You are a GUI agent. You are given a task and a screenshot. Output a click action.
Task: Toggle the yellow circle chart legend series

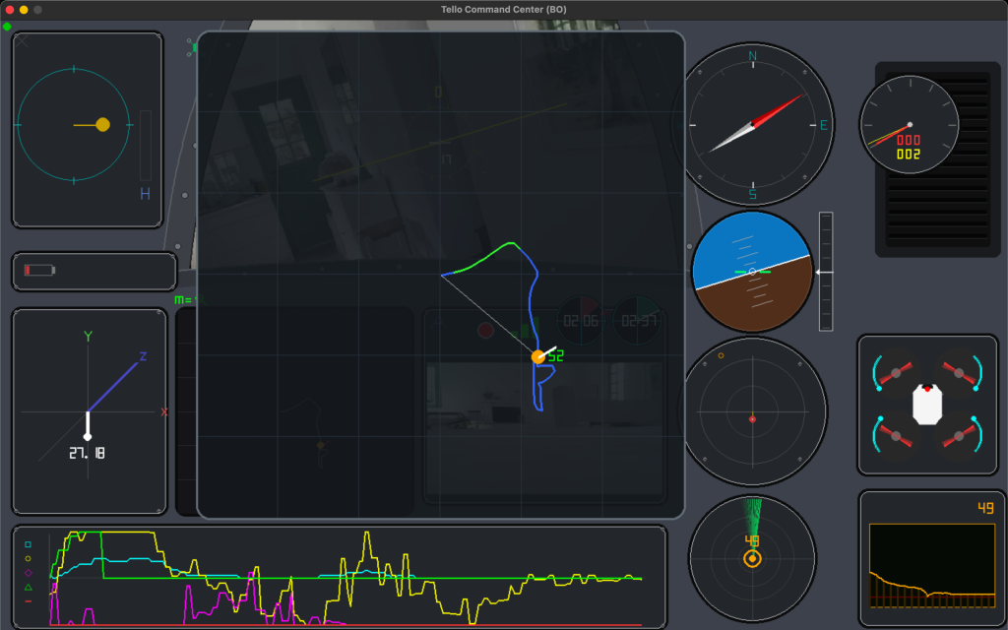pos(28,558)
